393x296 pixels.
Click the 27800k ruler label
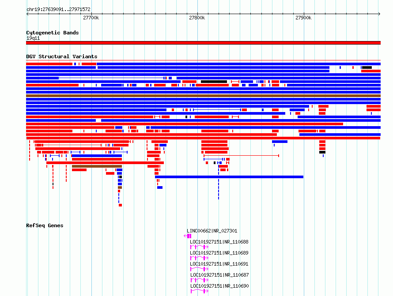197,18
